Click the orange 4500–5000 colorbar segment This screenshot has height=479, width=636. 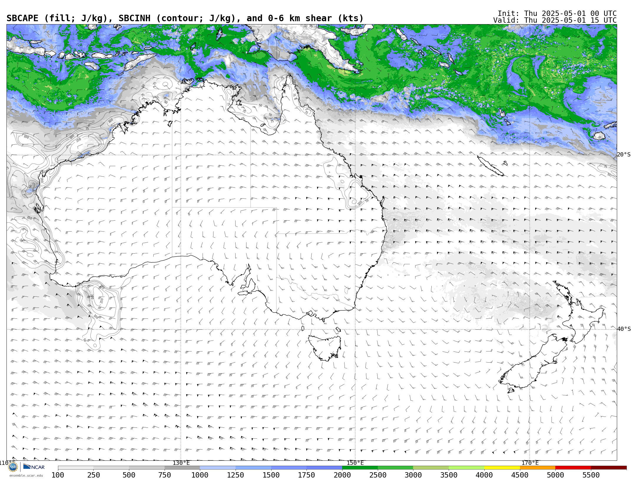(x=538, y=468)
